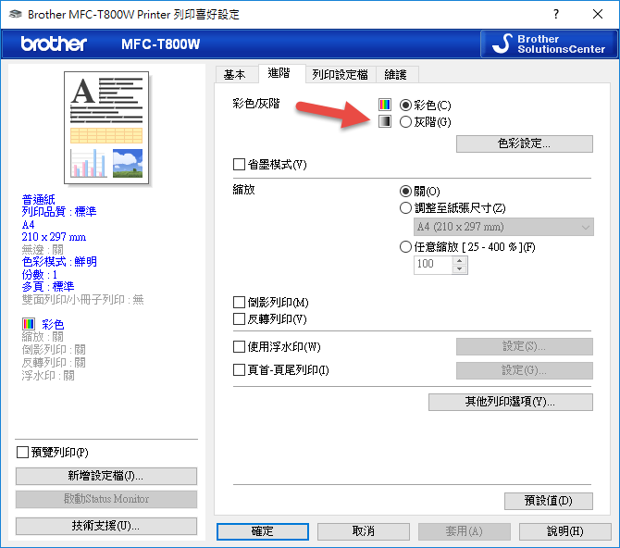Screen dimensions: 620x548
Task: Click 雙面列印/小冊子列印 : 無 summary text
Action: [83, 300]
